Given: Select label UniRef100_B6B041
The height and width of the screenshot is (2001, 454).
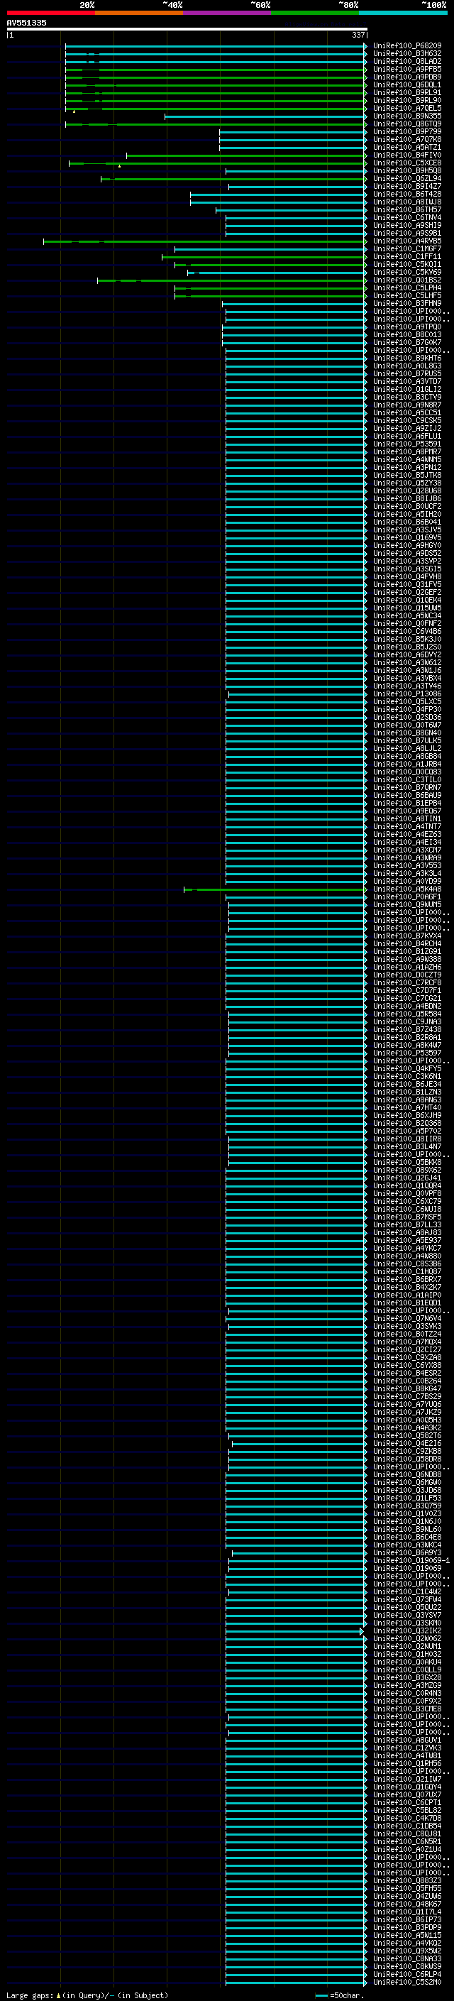Looking at the screenshot, I should point(407,522).
